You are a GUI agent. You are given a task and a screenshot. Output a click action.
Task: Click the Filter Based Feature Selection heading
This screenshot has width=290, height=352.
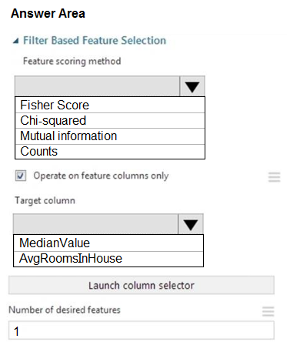[95, 41]
